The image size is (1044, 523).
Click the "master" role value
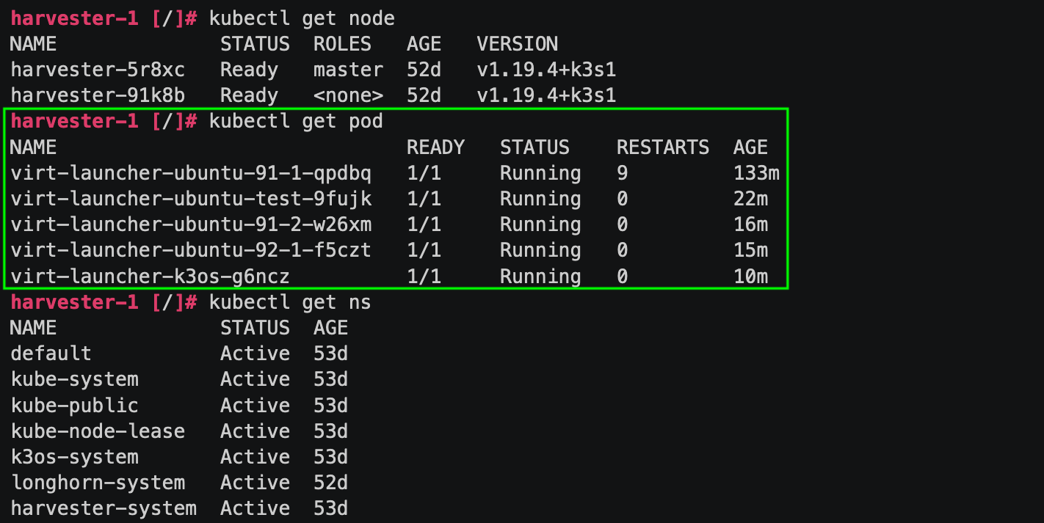coord(348,70)
